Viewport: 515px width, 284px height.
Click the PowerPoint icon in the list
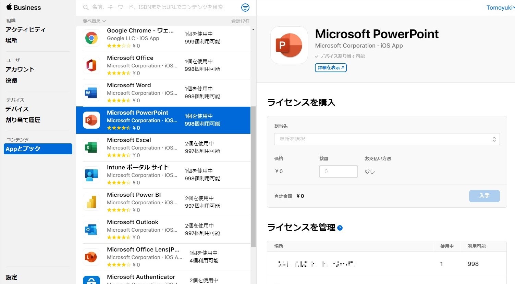91,120
